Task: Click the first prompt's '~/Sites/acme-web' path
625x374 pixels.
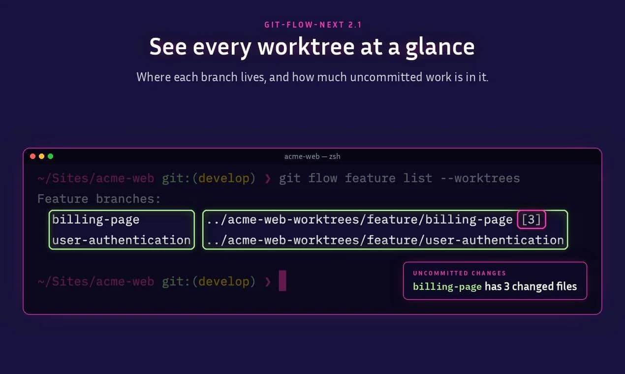Action: coord(96,178)
